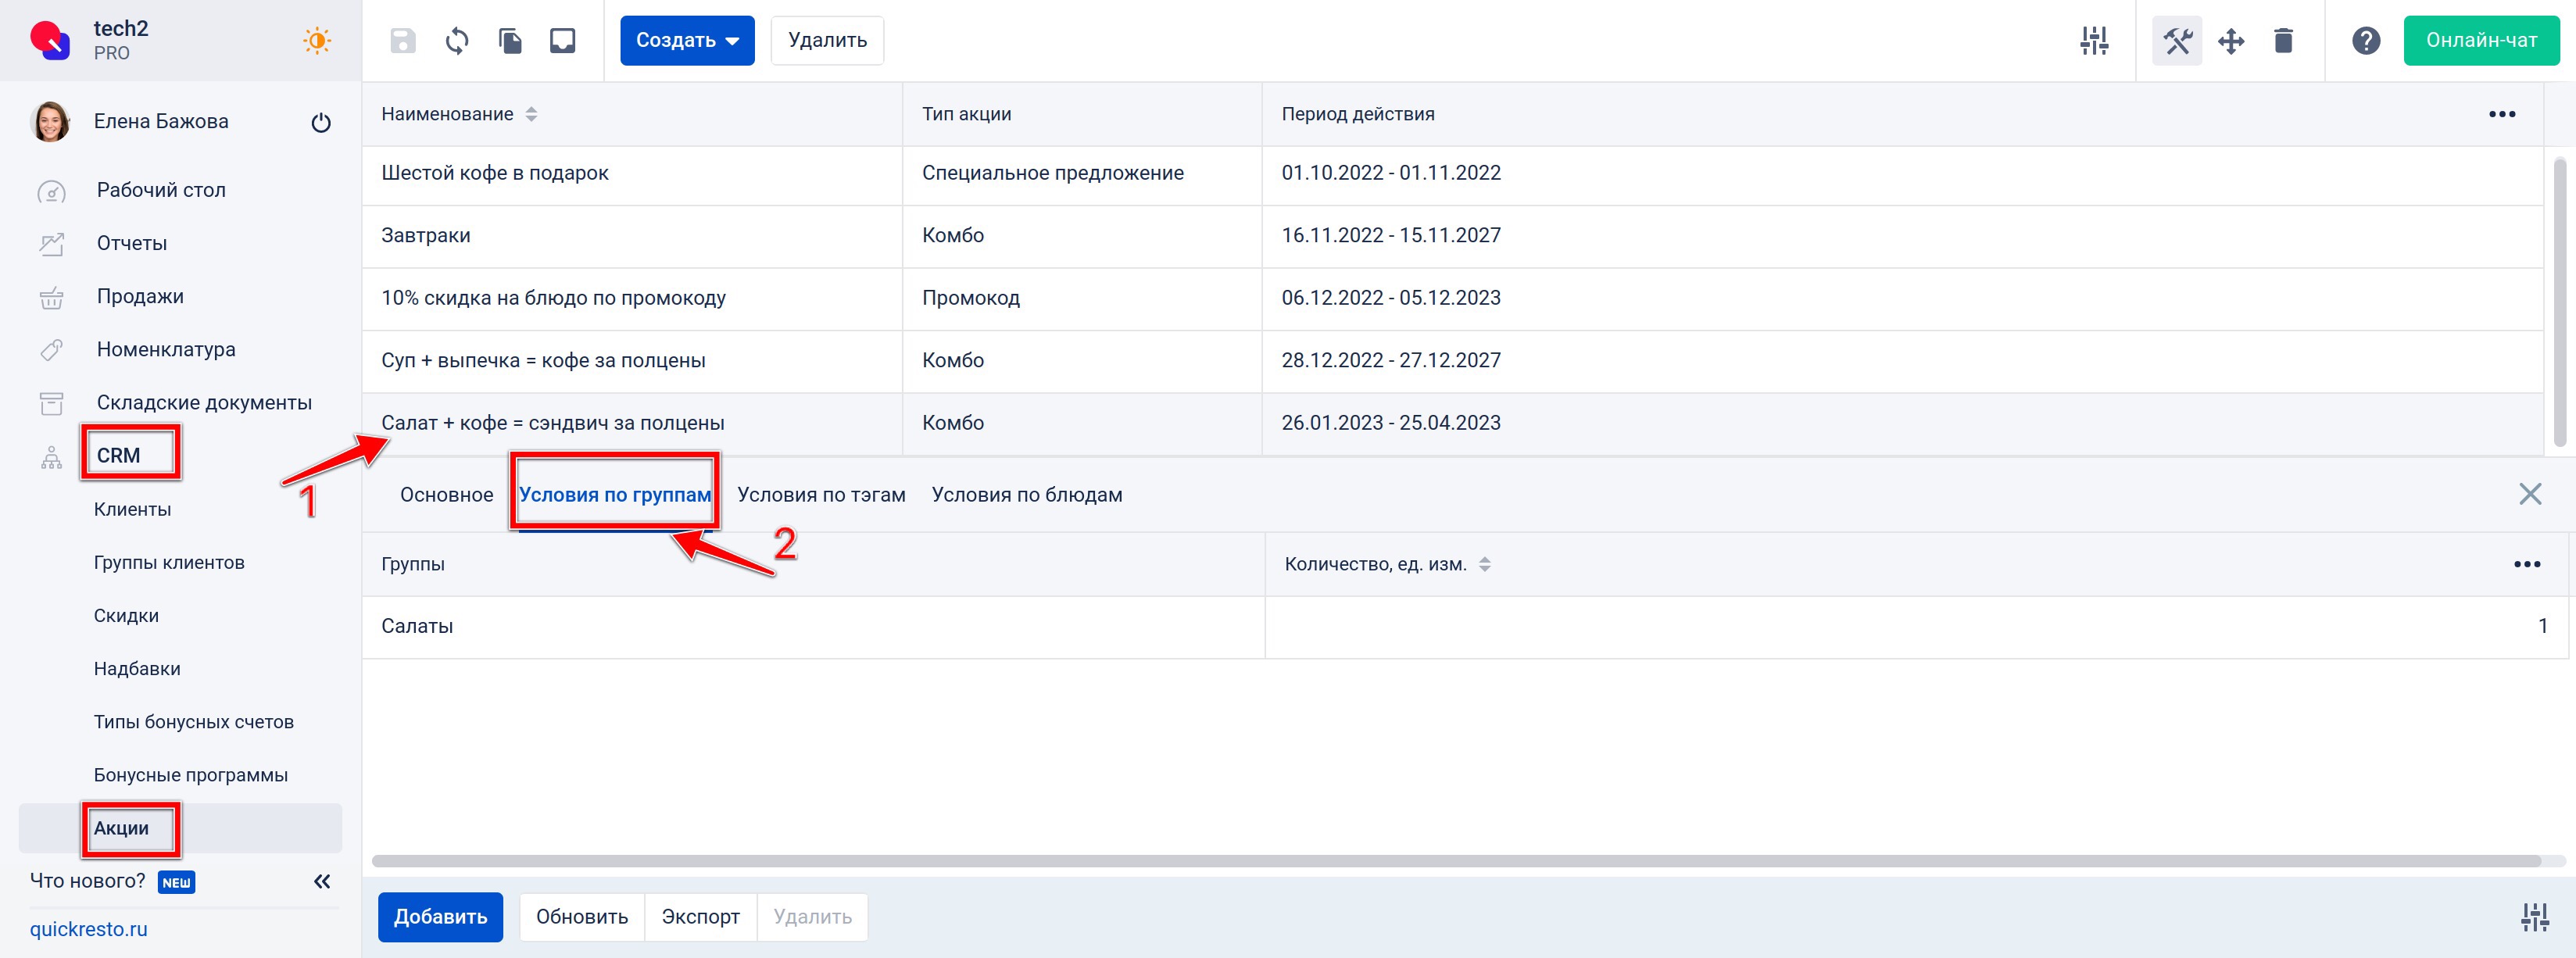Open Что нового? link
This screenshot has width=2576, height=958.
(88, 881)
